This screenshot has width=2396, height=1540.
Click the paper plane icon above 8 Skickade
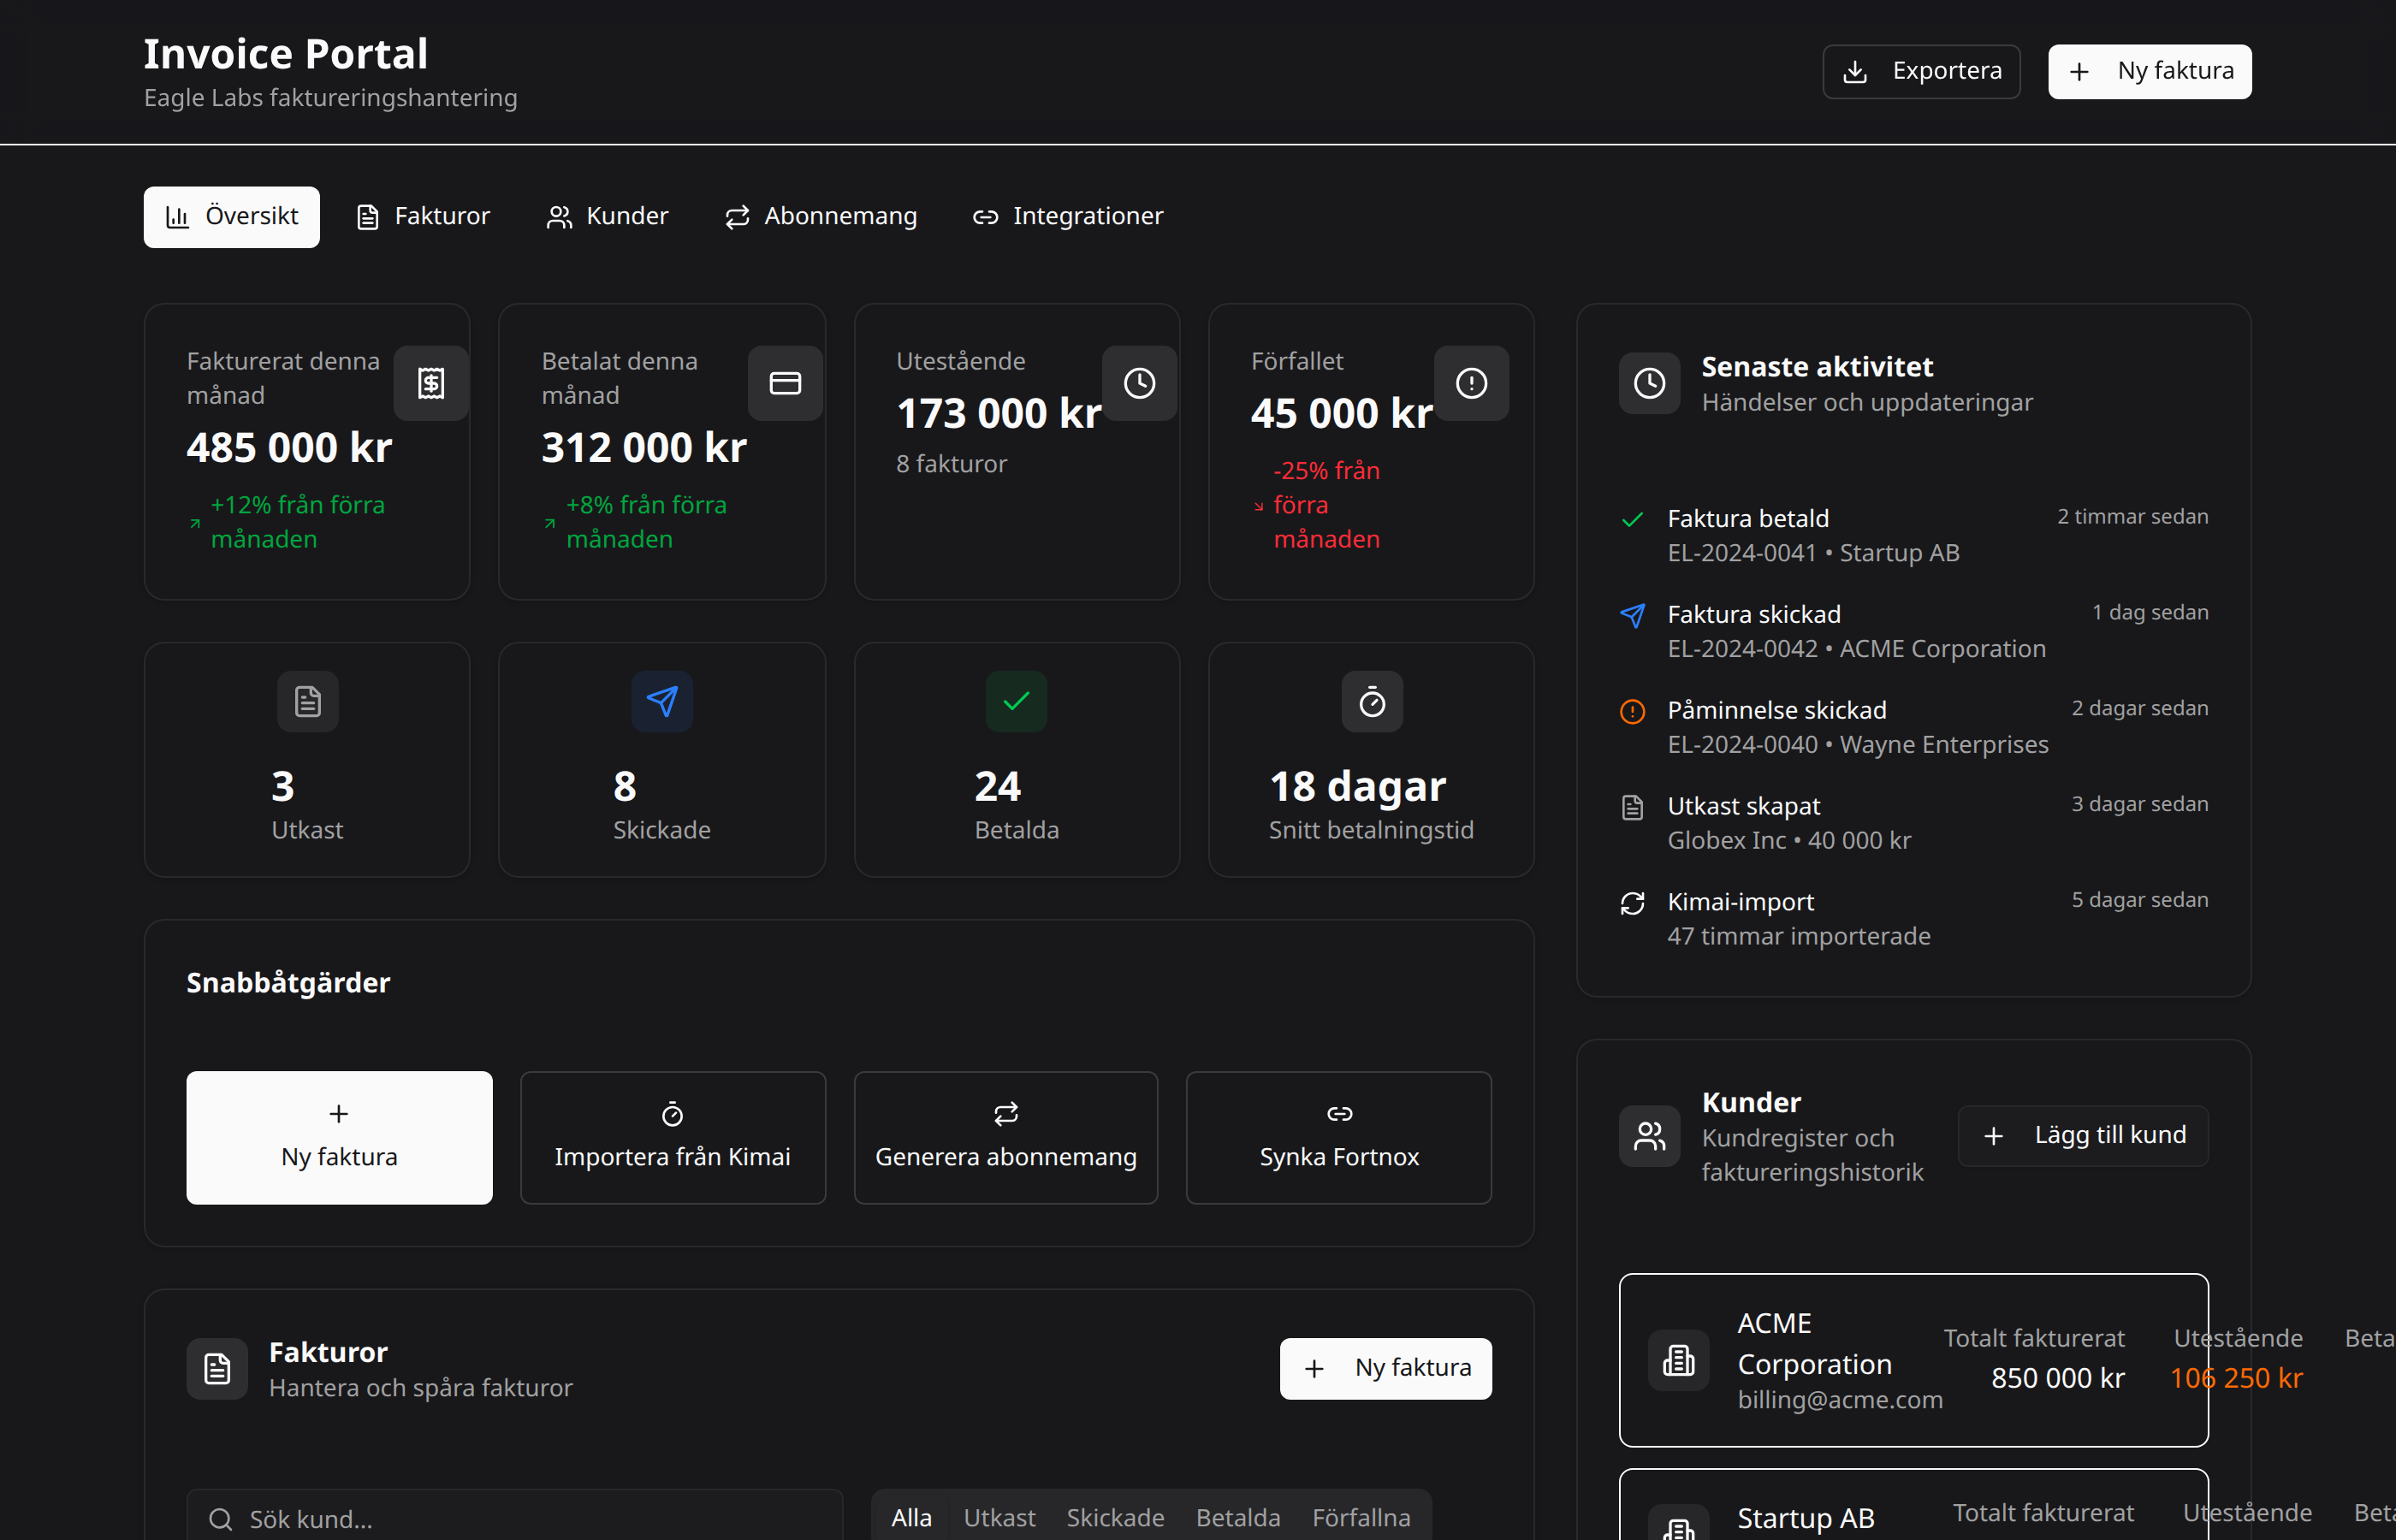[x=661, y=701]
